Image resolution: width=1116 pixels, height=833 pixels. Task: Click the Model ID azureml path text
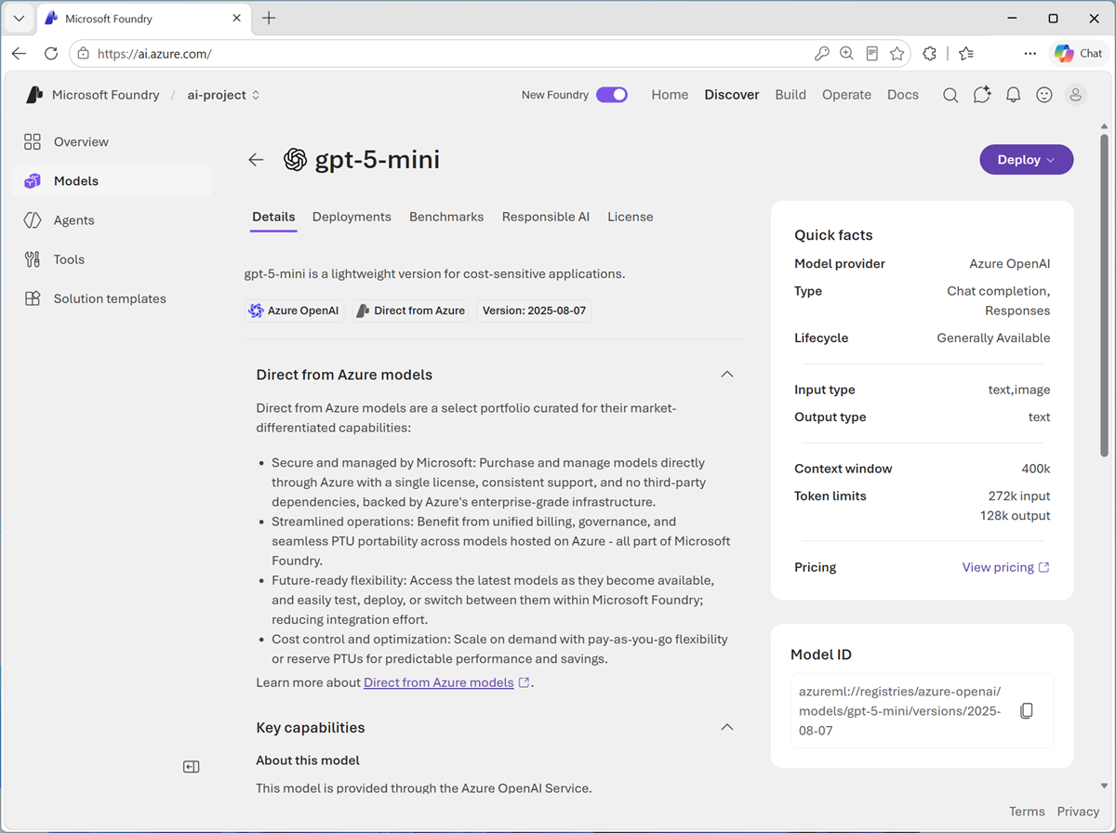point(900,711)
